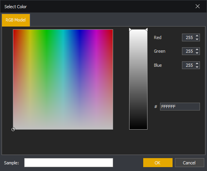Increase the Green value with up arrow
Screen dimensions: 207x171
(197, 50)
